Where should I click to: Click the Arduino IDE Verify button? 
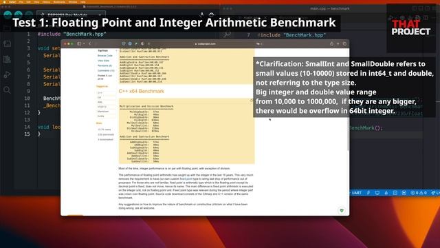click(x=8, y=14)
